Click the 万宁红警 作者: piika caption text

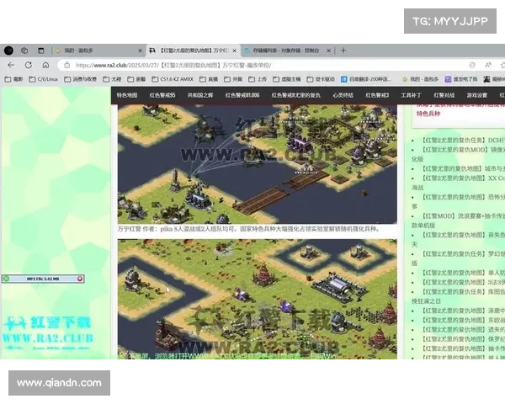coord(248,229)
